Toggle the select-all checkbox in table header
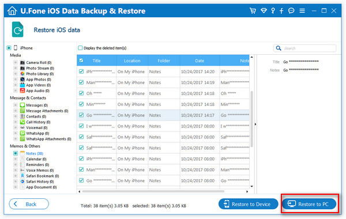 (x=81, y=61)
